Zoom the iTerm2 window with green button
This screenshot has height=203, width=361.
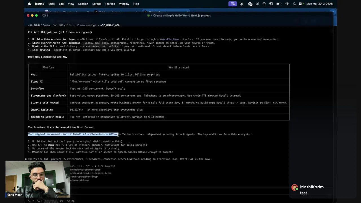click(x=36, y=16)
